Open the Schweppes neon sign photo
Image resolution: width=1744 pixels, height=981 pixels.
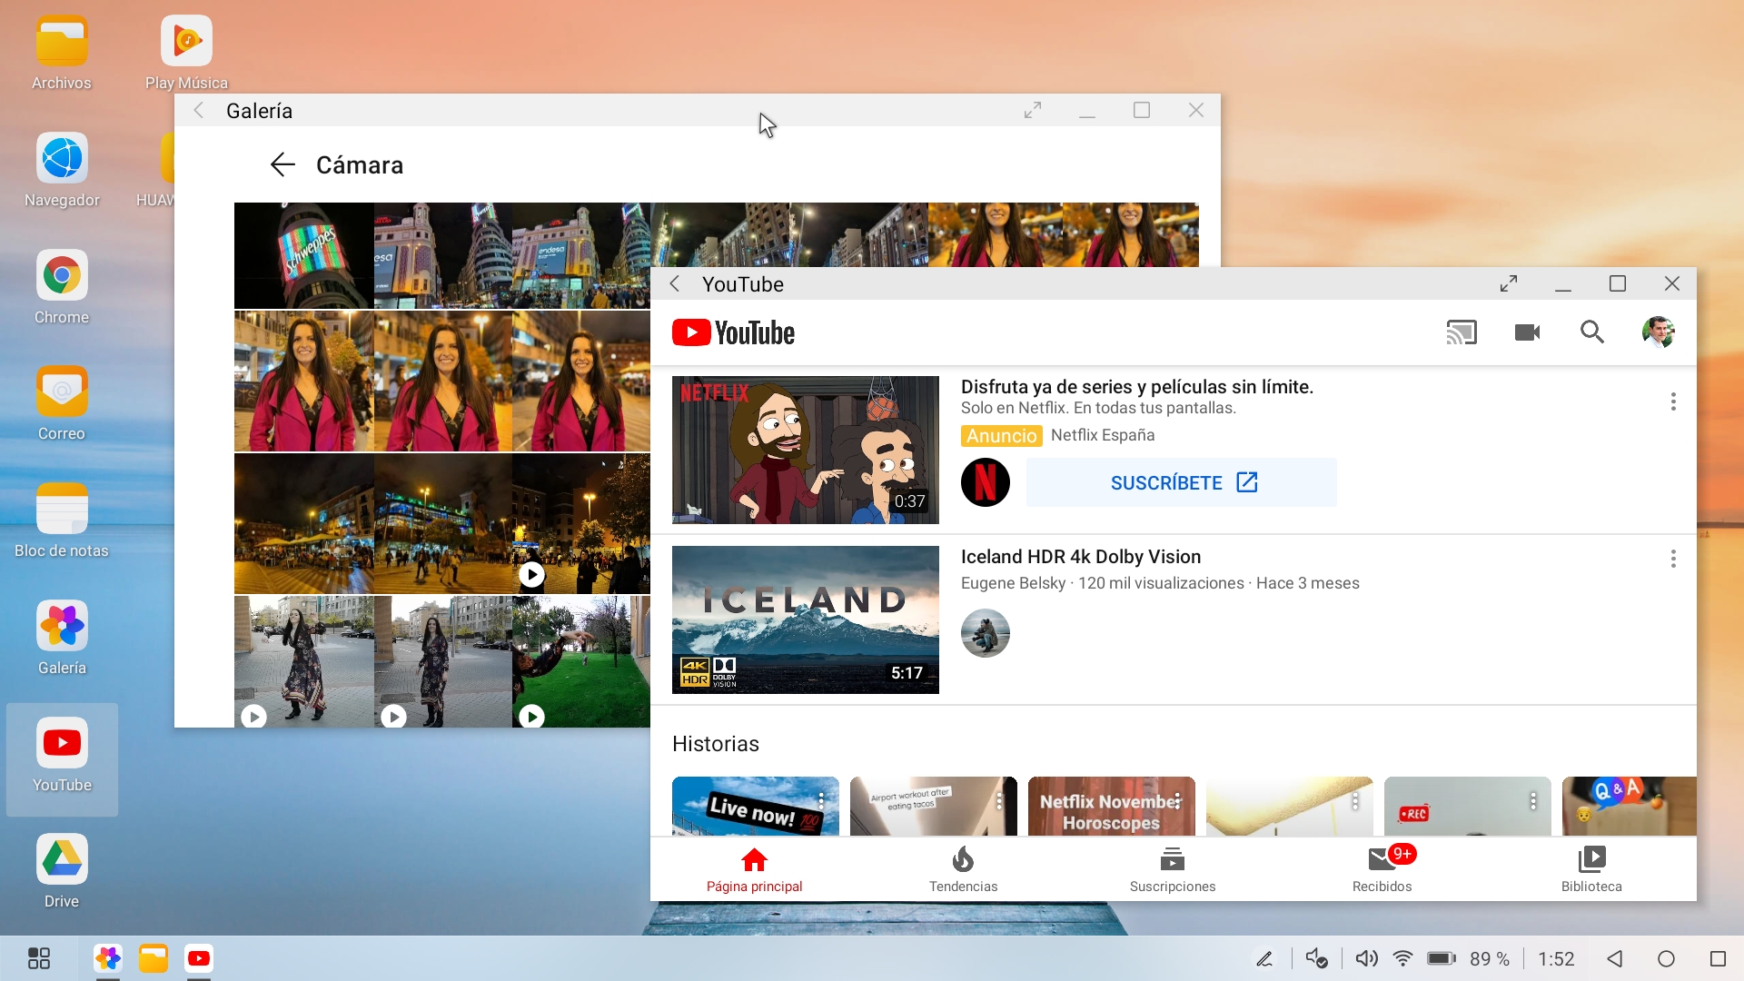(303, 255)
